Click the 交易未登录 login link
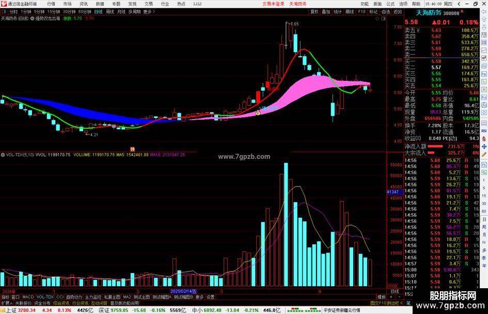This screenshot has height=314, width=488. (273, 4)
